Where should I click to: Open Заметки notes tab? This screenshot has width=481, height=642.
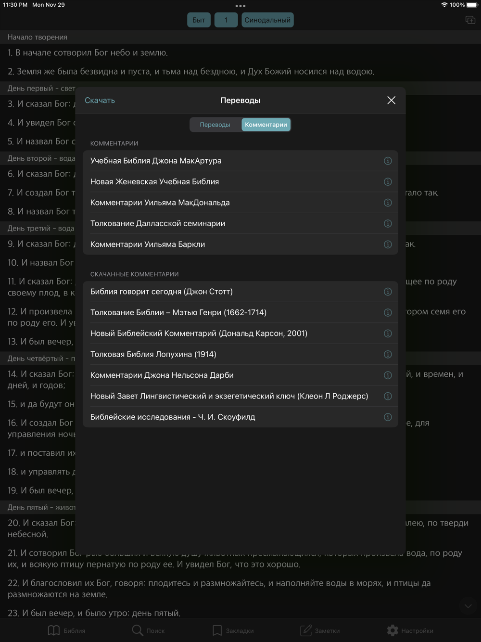pos(320,630)
